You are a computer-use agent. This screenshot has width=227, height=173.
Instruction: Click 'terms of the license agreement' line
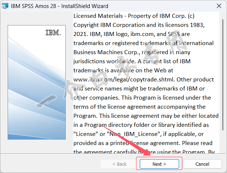116,106
